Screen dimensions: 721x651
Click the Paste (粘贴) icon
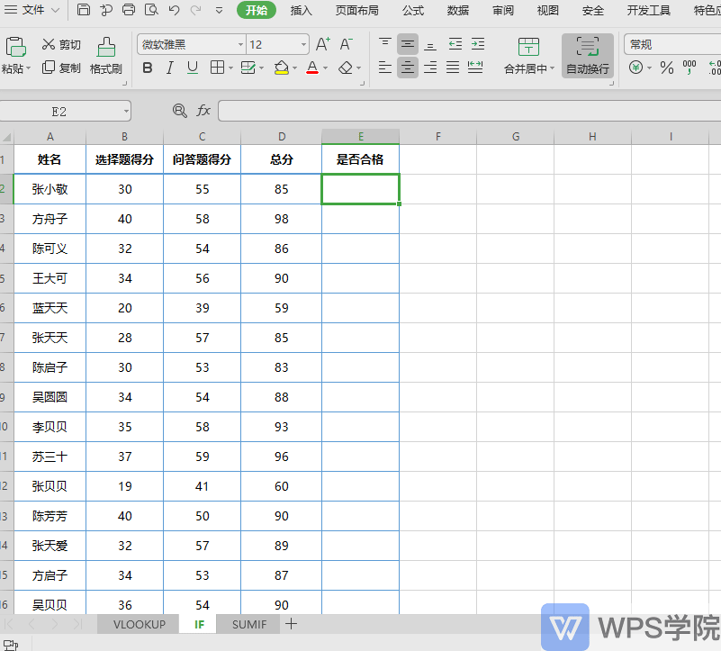(x=15, y=47)
